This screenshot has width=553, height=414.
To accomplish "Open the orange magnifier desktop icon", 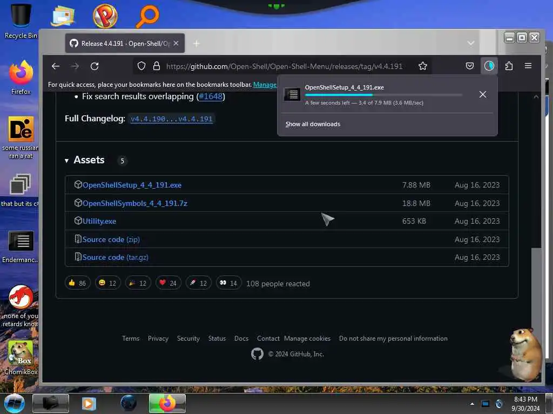I will (x=147, y=16).
